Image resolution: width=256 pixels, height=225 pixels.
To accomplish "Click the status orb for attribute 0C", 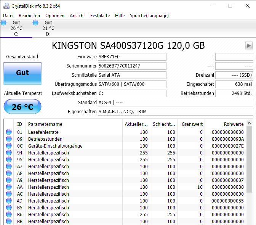I will 9,146.
